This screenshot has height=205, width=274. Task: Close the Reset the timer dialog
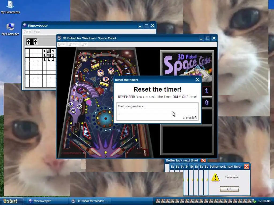coord(197,80)
